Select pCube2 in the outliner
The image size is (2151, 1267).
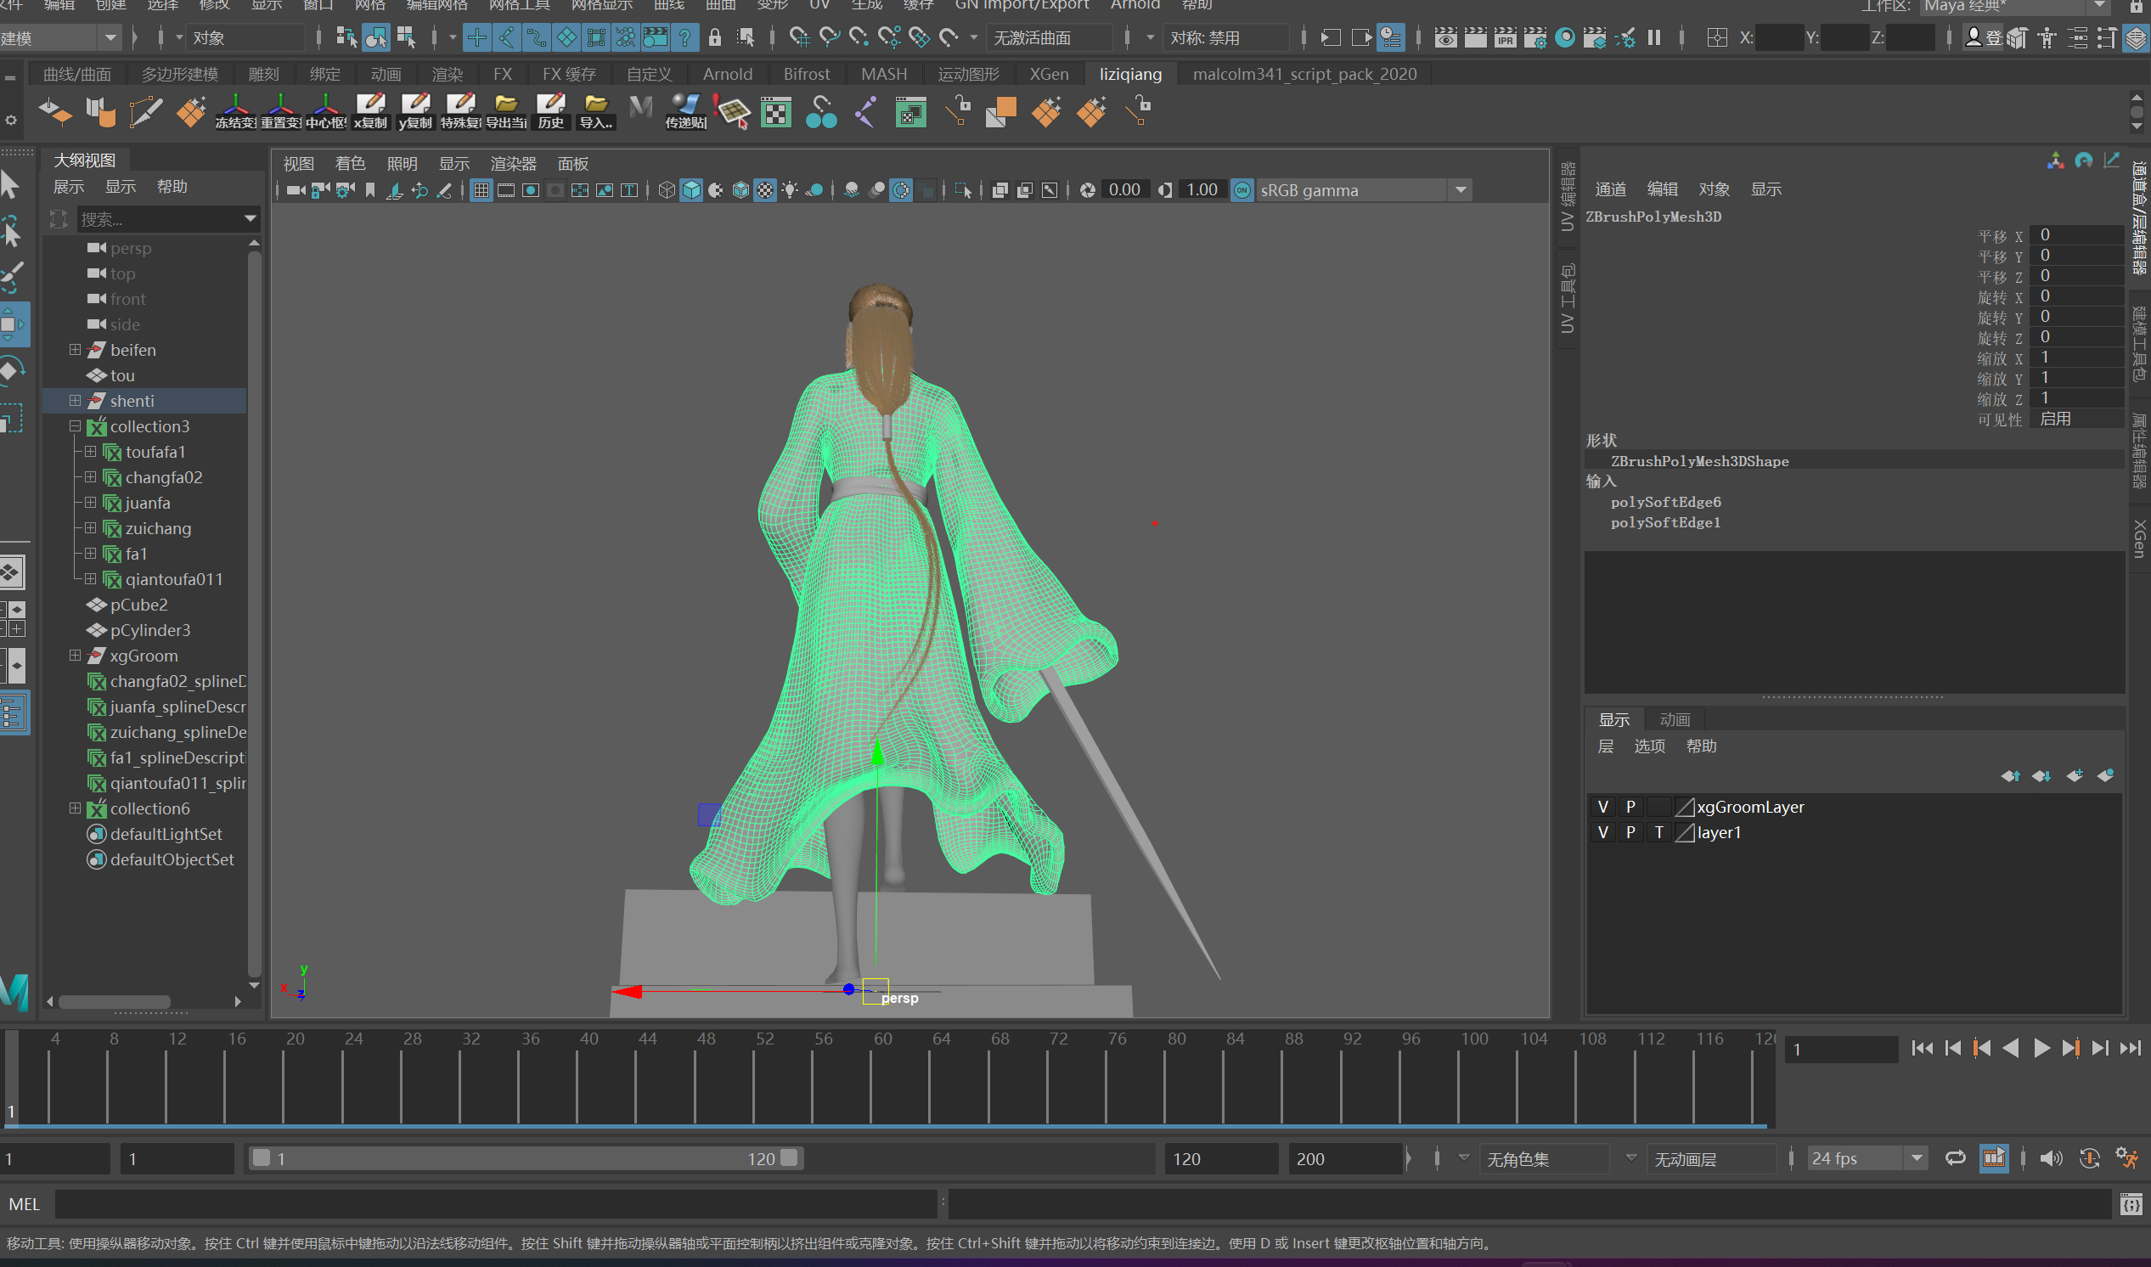tap(138, 605)
